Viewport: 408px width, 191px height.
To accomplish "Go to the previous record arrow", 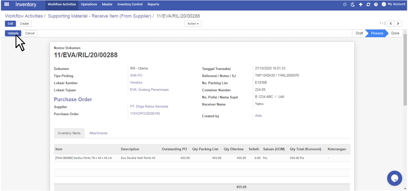I will coord(390,24).
